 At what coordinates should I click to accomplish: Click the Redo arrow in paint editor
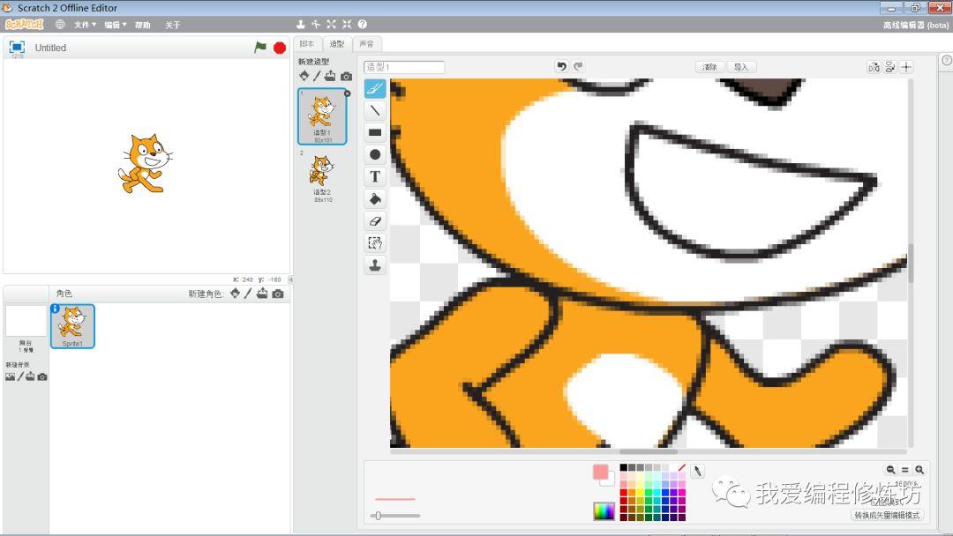click(578, 66)
